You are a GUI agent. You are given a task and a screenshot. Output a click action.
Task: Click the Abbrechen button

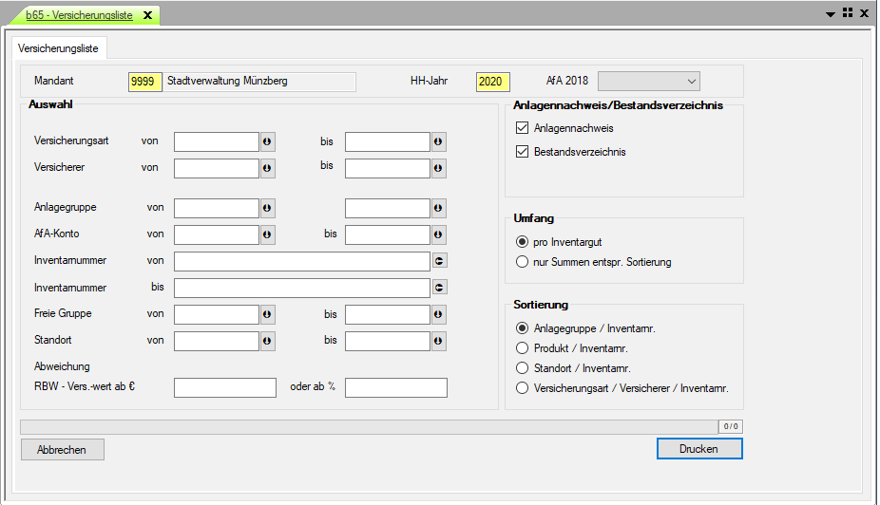point(62,450)
